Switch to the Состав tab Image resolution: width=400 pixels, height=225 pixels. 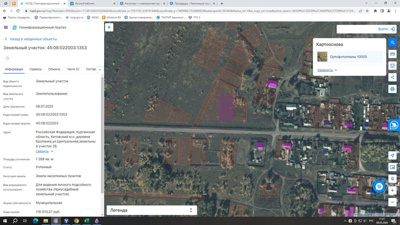coord(91,69)
